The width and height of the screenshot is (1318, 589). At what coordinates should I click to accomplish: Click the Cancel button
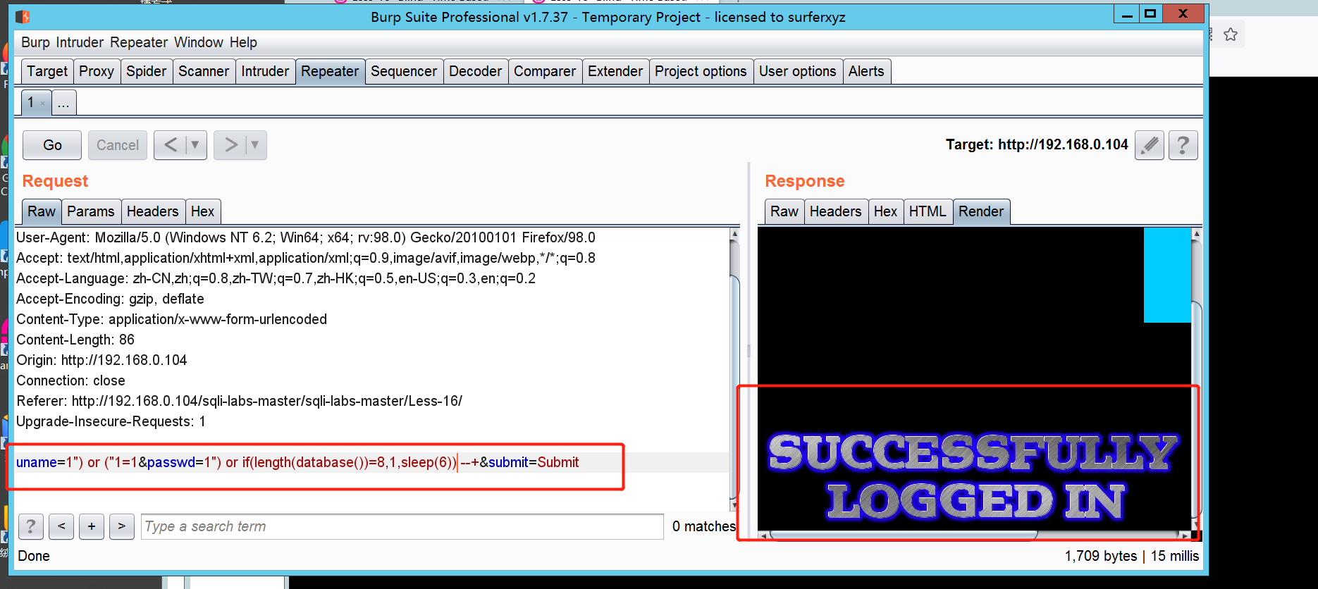coord(118,145)
